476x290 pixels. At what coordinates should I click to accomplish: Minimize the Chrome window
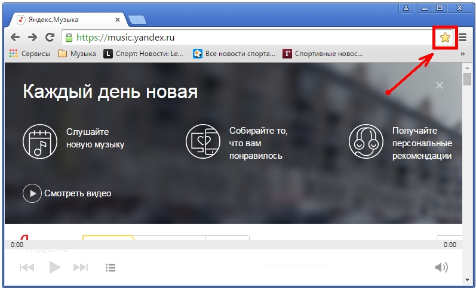[425, 8]
